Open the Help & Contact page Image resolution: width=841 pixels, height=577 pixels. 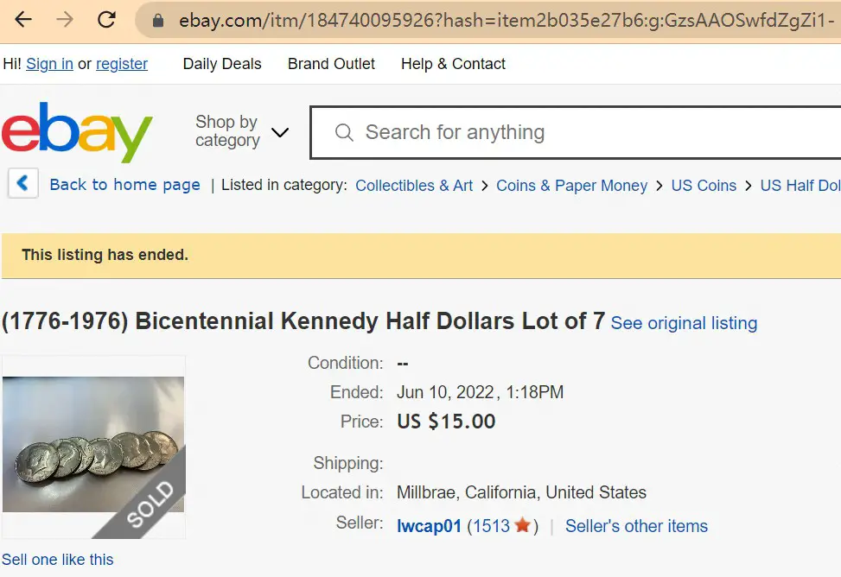[x=453, y=64]
